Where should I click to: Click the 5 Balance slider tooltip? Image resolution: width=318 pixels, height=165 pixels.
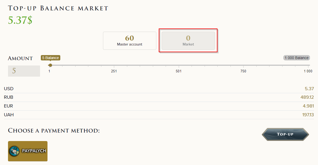[x=50, y=58]
